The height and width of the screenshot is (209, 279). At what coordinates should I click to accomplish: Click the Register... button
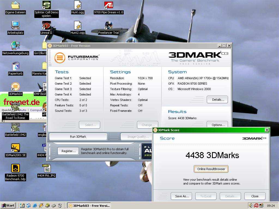(x=68, y=151)
